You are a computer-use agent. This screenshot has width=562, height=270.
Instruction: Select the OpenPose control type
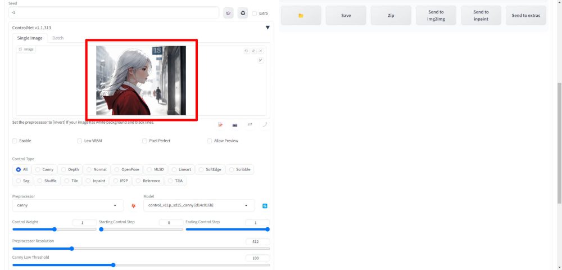(116, 169)
